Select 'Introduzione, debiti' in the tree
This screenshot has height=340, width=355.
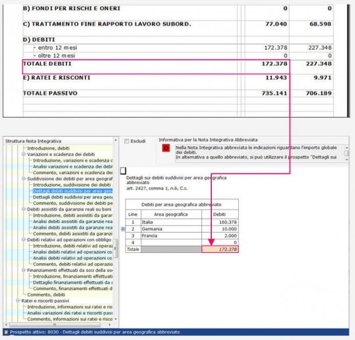[x=48, y=148]
